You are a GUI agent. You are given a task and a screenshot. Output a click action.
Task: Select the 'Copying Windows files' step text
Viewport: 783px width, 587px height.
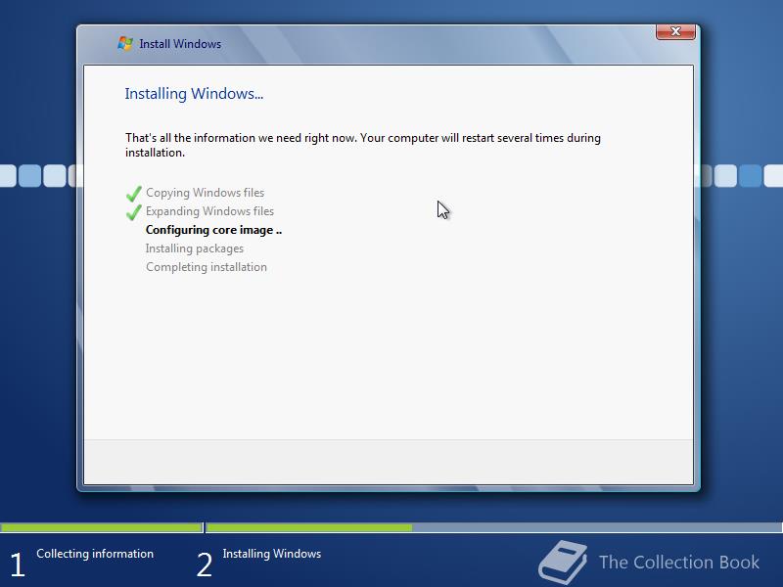pos(205,193)
